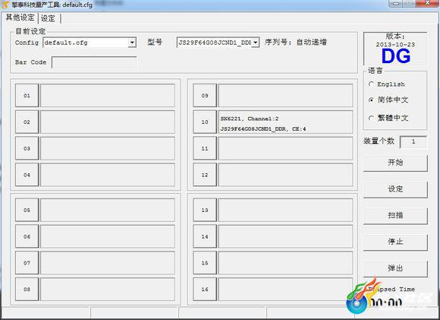Select the 简体中文 language option
The height and width of the screenshot is (320, 440).
coord(371,100)
